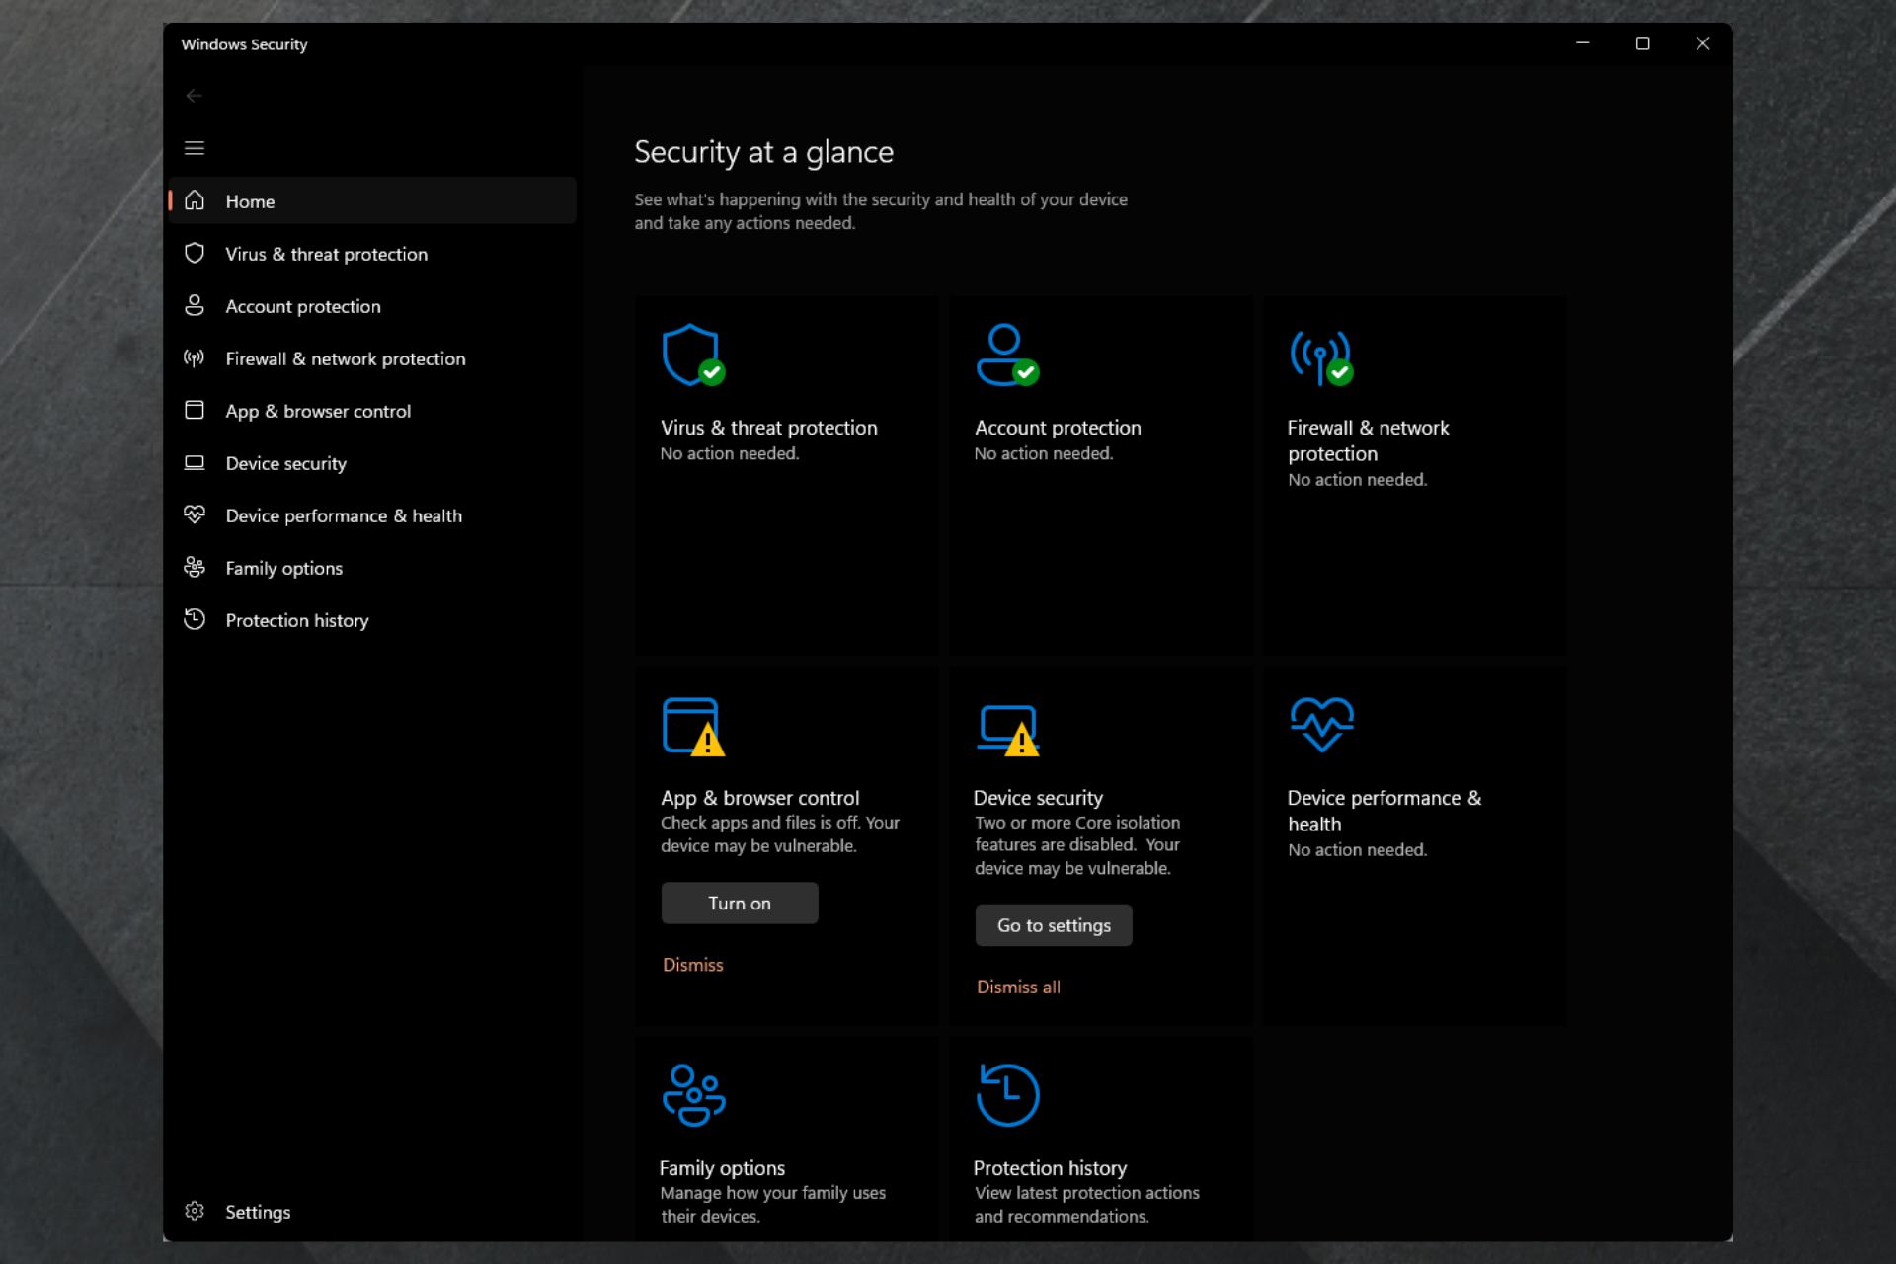Click the person icon for Account protection in sidebar
This screenshot has width=1896, height=1264.
195,305
